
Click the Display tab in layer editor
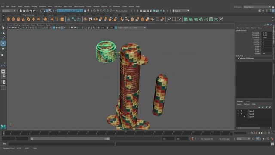240,102
